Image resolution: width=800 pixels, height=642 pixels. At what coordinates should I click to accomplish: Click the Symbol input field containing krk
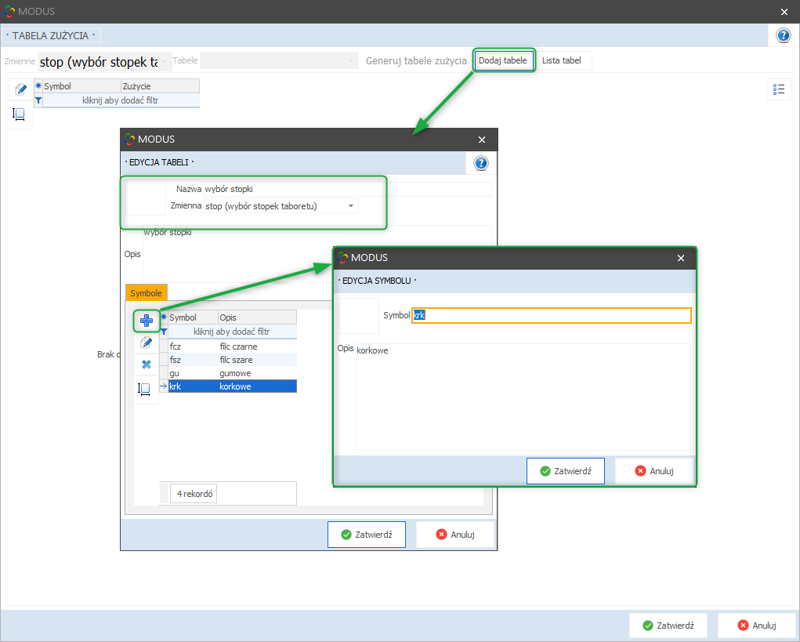552,315
